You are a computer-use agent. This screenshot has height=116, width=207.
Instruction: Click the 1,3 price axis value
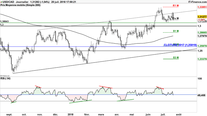click(x=199, y=26)
